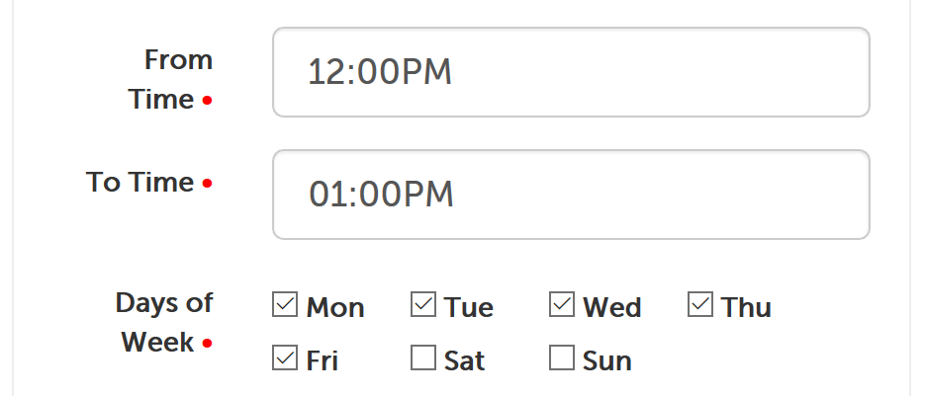Screen dimensions: 925x396
Task: Click the "Mon" text label
Action: click(x=335, y=307)
